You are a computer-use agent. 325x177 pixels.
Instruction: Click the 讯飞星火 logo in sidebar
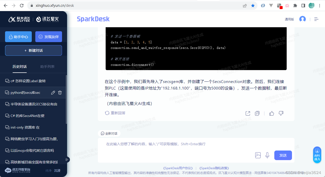(x=47, y=19)
